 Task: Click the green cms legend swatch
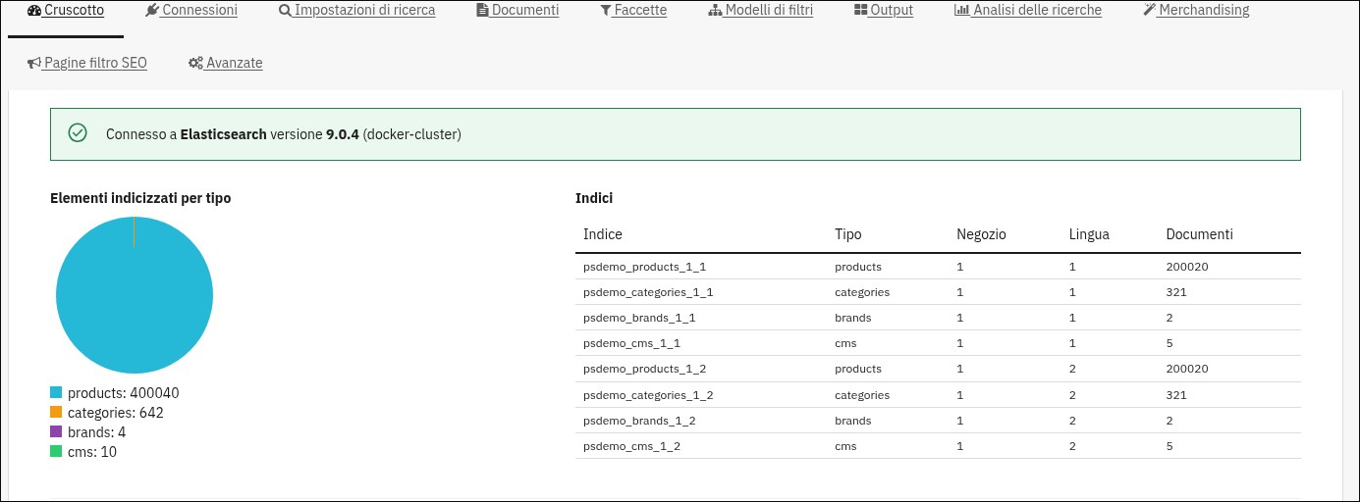pyautogui.click(x=56, y=452)
